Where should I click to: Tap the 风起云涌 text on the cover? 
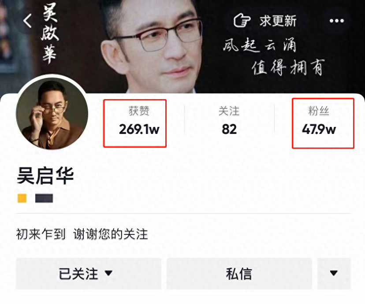260,45
